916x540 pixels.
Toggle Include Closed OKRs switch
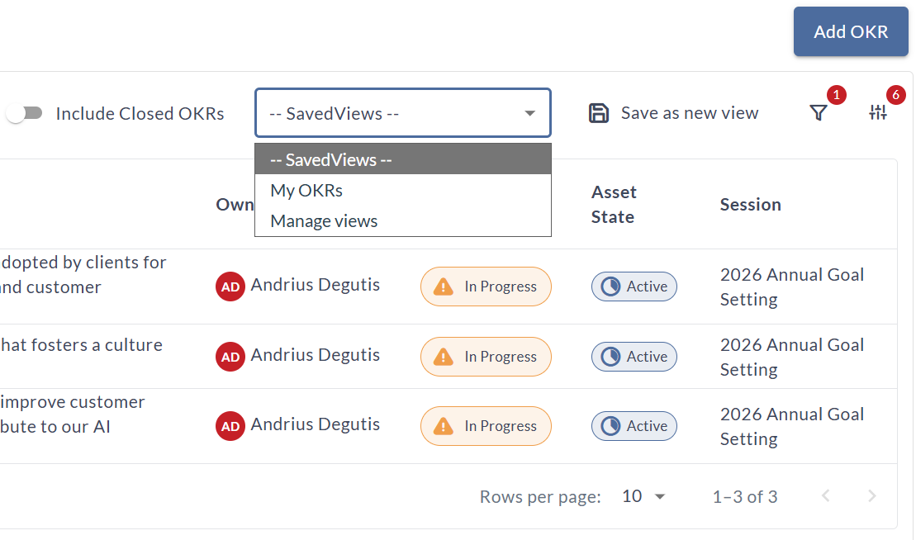[x=24, y=113]
